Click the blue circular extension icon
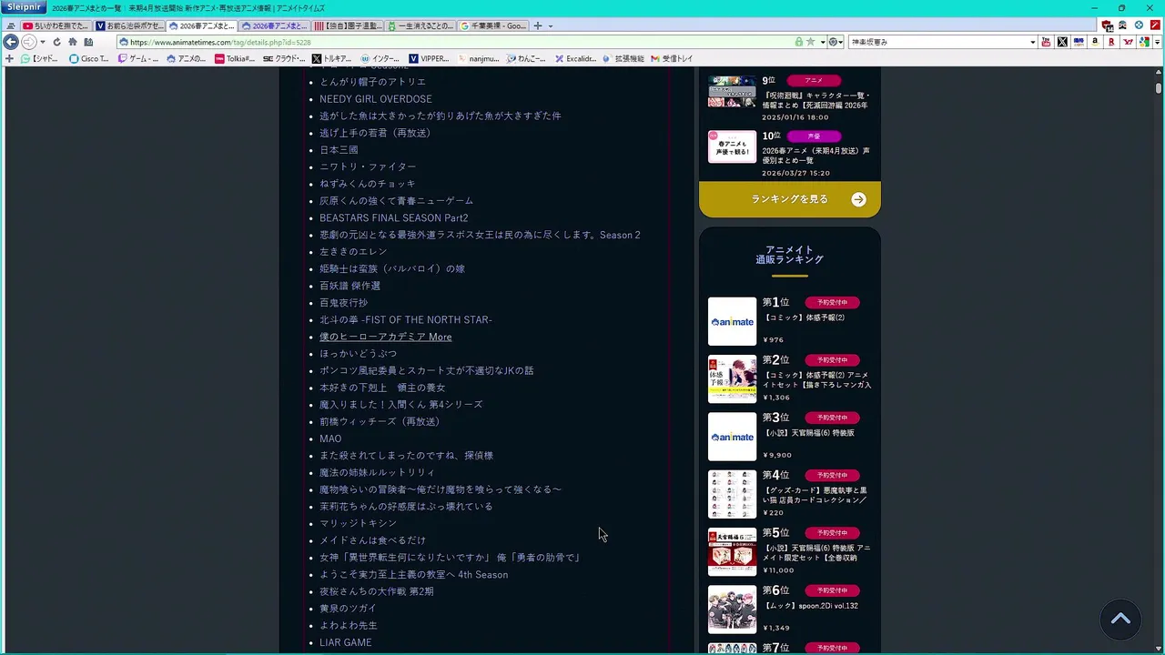The image size is (1165, 655). click(x=1139, y=25)
